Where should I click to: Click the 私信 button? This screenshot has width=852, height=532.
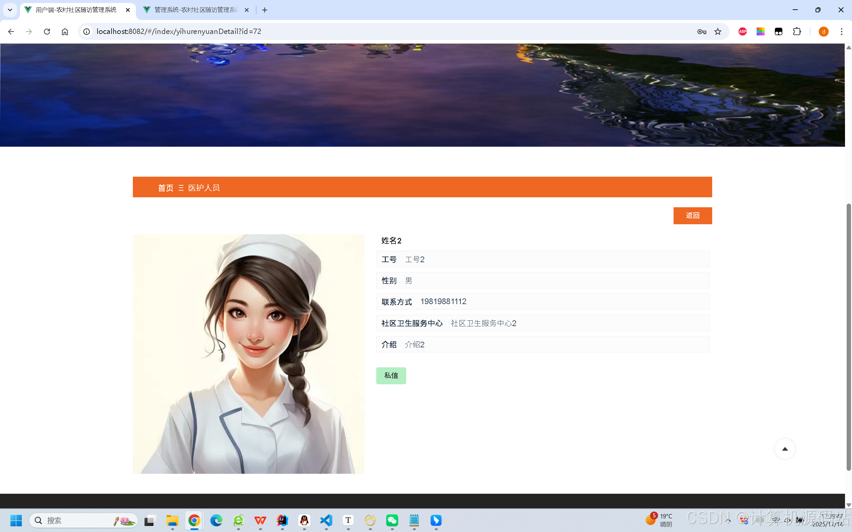(x=391, y=376)
